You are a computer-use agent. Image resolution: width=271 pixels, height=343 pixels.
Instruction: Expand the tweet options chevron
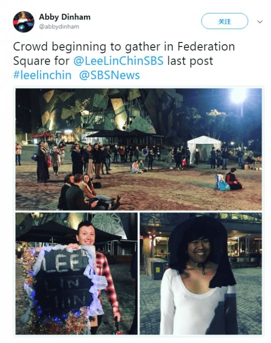[x=260, y=22]
